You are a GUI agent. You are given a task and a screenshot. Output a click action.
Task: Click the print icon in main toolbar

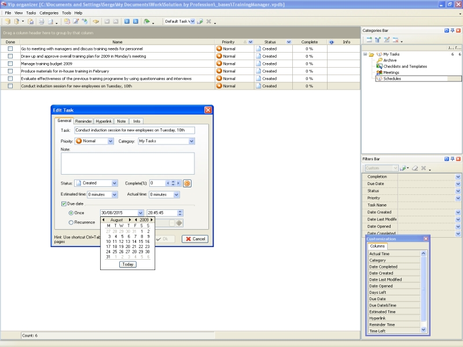tap(41, 21)
